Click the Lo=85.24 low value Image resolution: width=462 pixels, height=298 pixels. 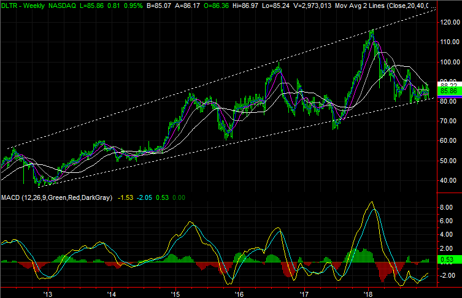275,6
